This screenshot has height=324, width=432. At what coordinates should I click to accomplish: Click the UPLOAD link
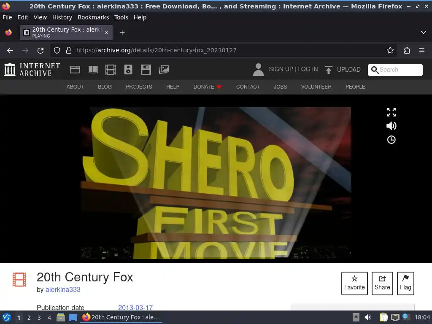pos(348,70)
